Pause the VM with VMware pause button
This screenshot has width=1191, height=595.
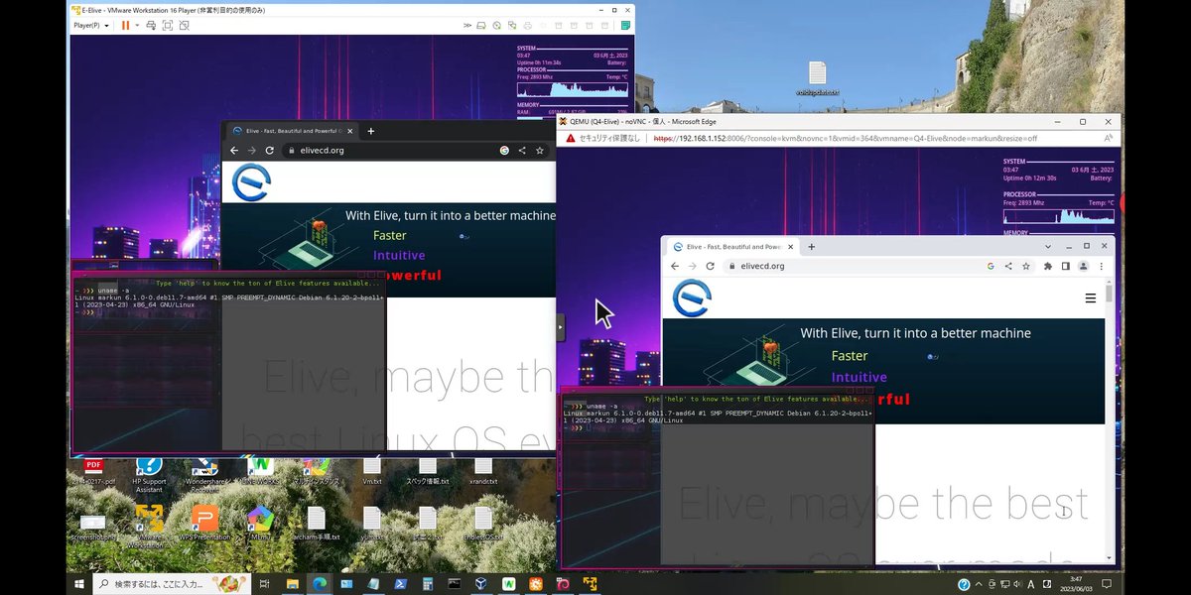pyautogui.click(x=125, y=25)
